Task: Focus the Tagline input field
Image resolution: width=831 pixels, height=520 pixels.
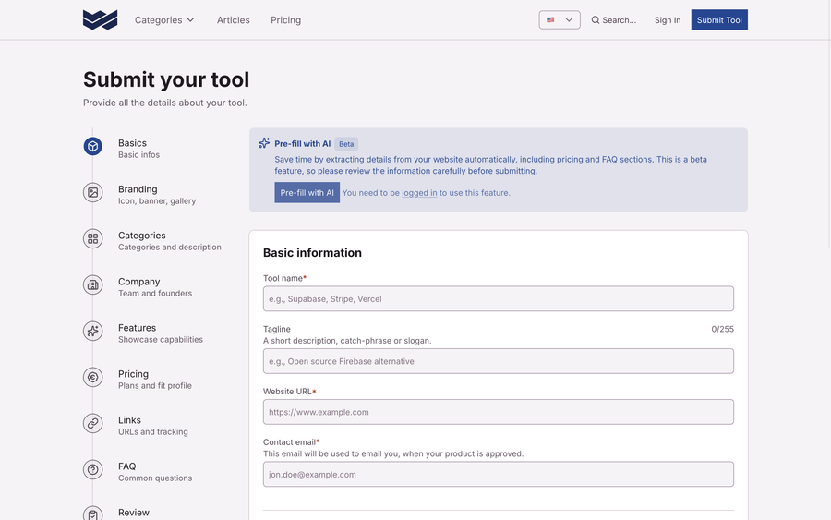Action: [499, 361]
